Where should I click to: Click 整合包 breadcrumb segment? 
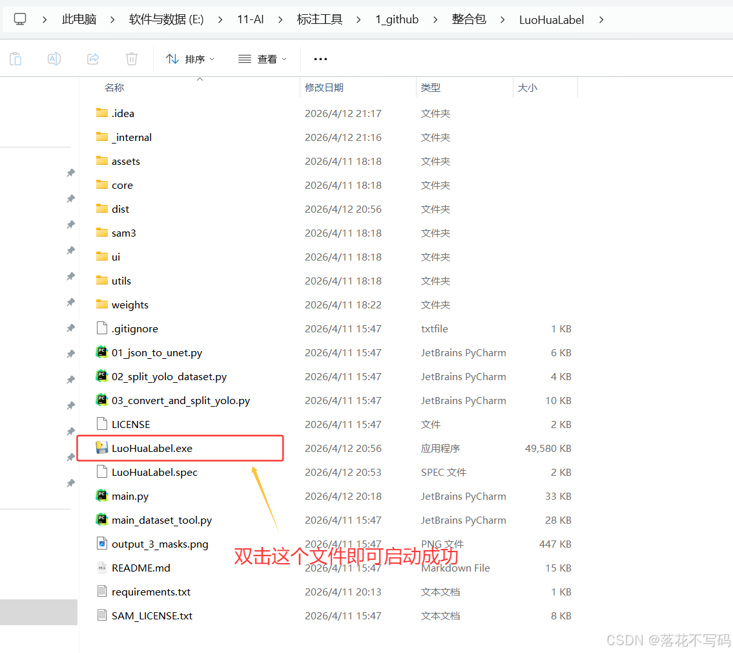pos(469,19)
